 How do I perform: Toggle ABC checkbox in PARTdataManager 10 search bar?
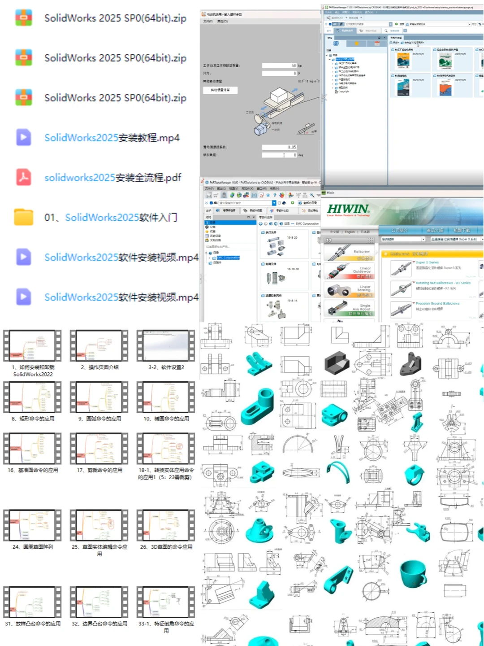click(211, 203)
